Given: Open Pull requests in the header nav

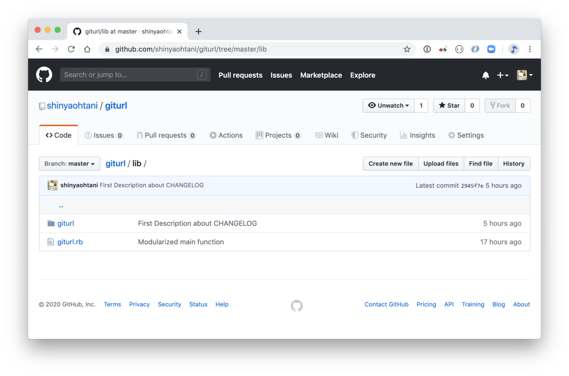Looking at the screenshot, I should click(x=240, y=75).
